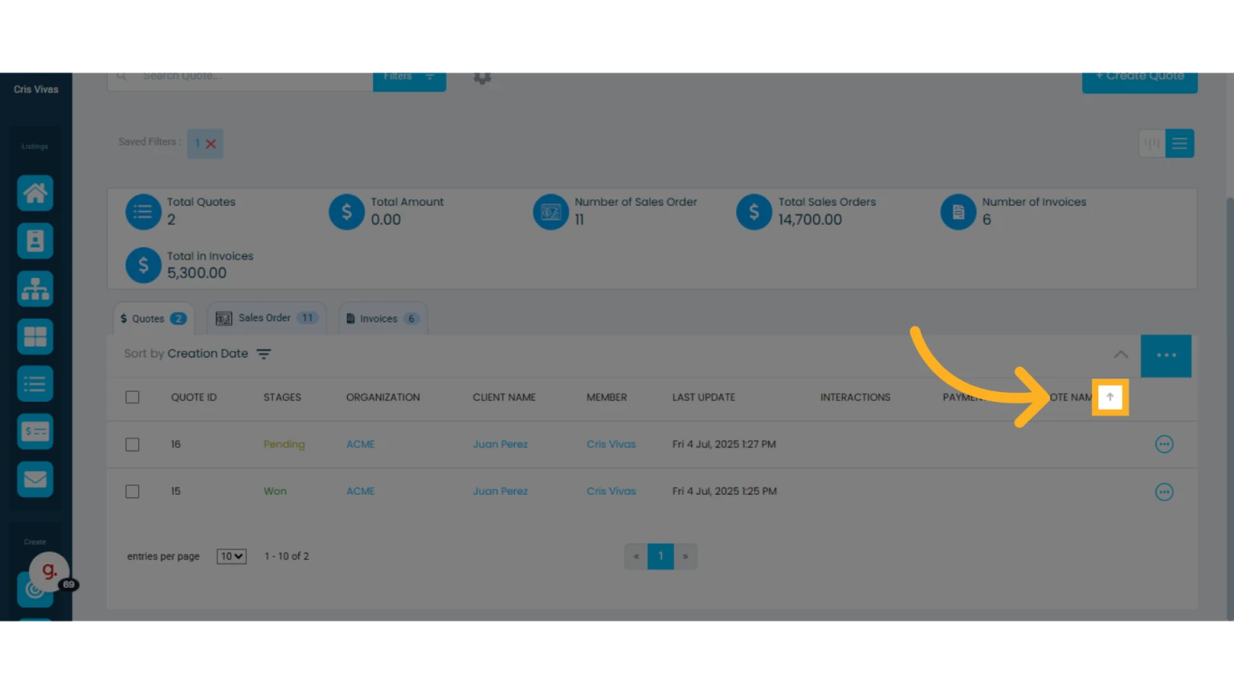Screen dimensions: 1234x694
Task: Check the box for quote 16
Action: click(x=133, y=445)
